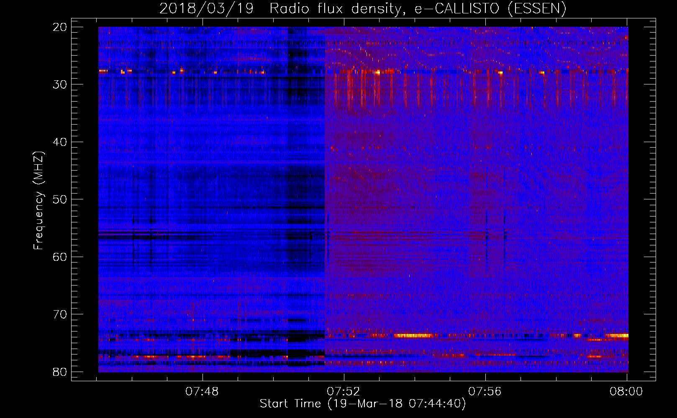Click the 07:48 time tick label

click(x=202, y=392)
